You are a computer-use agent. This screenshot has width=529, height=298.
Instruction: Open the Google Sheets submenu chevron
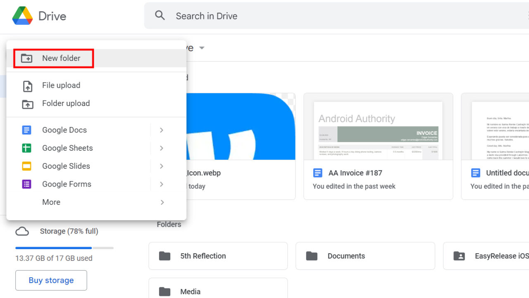pos(162,148)
